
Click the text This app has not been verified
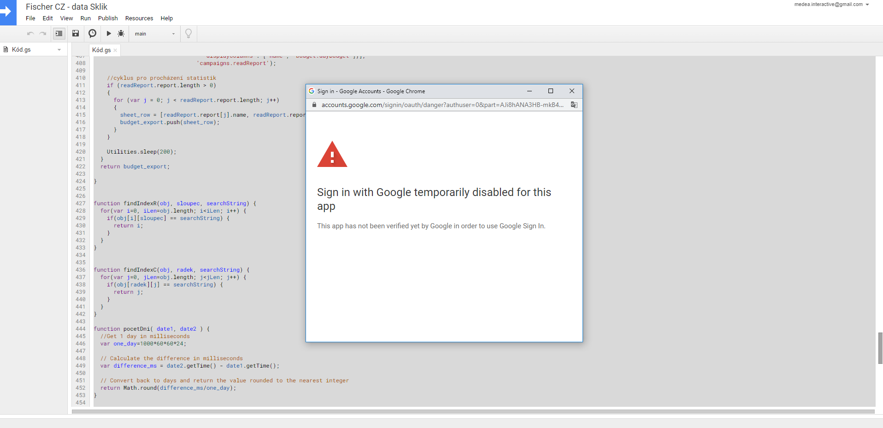click(431, 226)
